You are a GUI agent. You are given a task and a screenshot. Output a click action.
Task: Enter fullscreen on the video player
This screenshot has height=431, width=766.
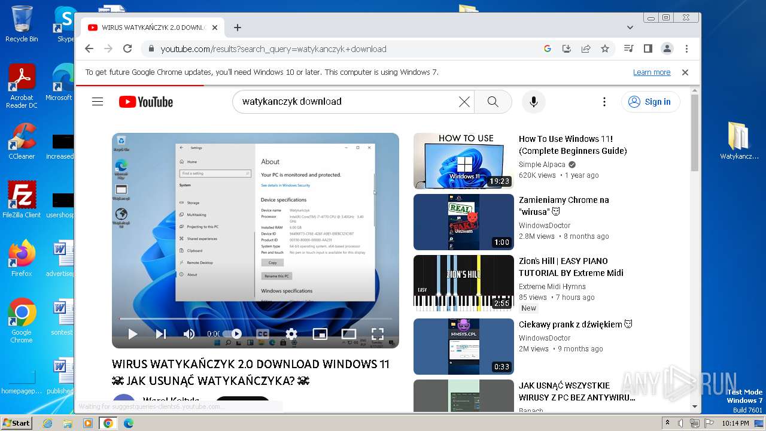click(x=377, y=334)
